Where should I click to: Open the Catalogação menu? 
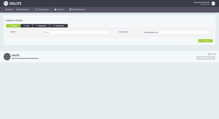click(43, 10)
